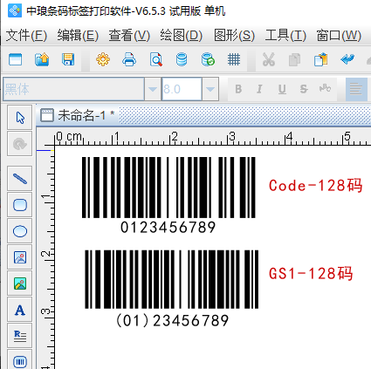The image size is (371, 369).
Task: Select the Ellipse drawing tool
Action: pos(20,231)
